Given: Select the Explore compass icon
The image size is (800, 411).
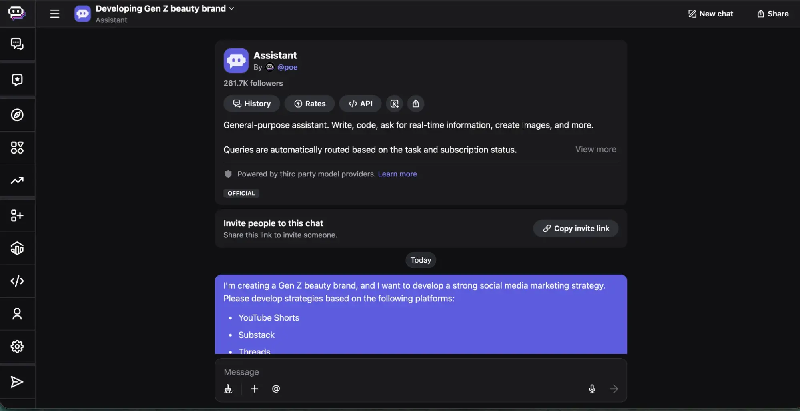Looking at the screenshot, I should (16, 115).
